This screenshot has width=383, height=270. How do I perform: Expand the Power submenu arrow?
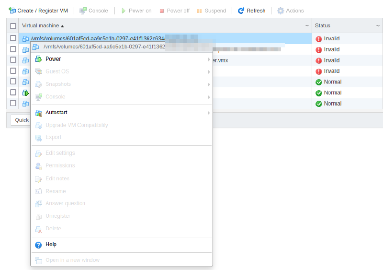[209, 59]
